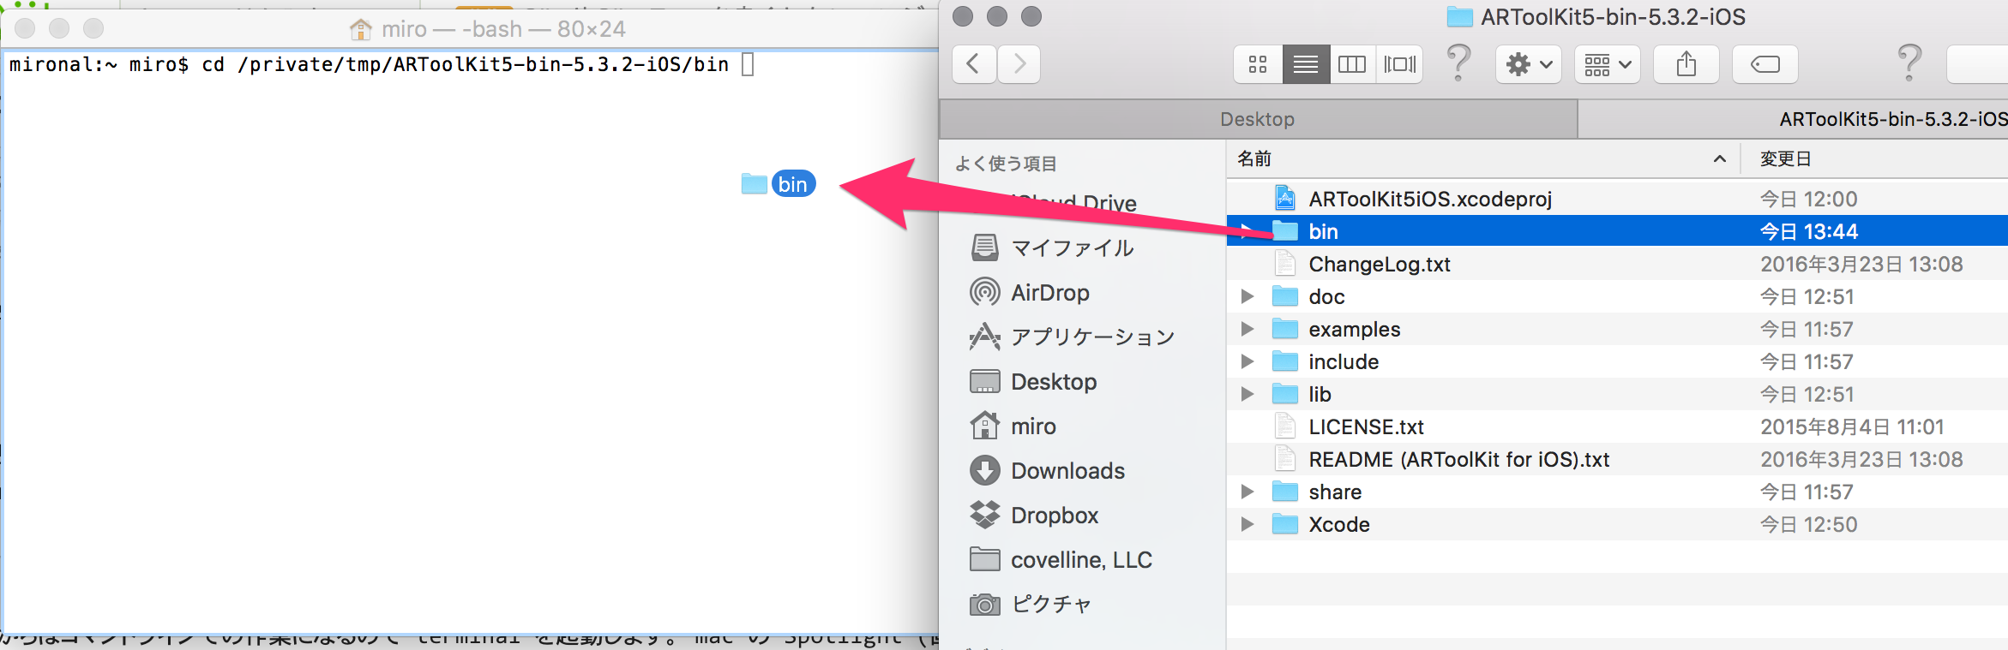The height and width of the screenshot is (650, 2008).
Task: Switch Finder to icon view
Action: point(1258,64)
